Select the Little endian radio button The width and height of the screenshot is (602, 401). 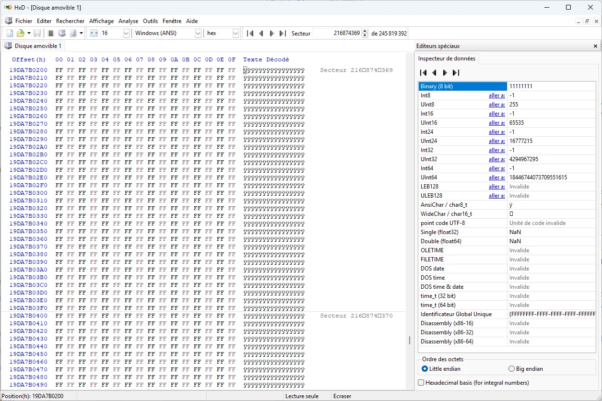[441, 369]
